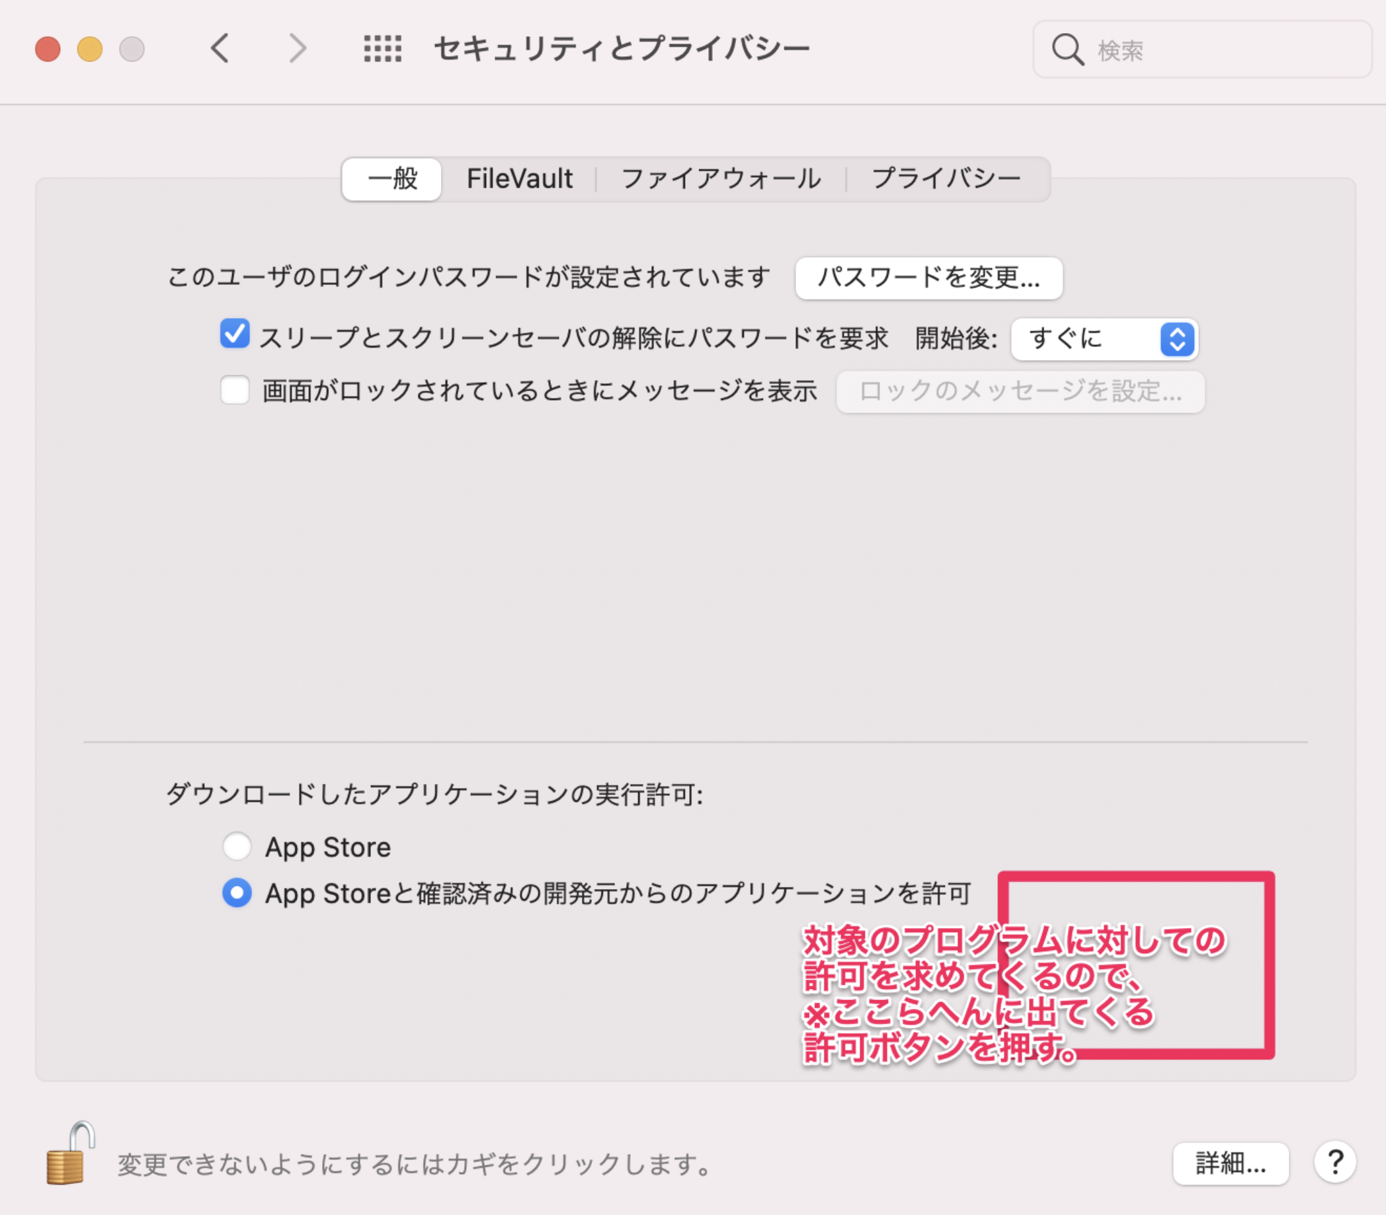This screenshot has width=1386, height=1215.
Task: Go forward with the right chevron
Action: click(297, 49)
